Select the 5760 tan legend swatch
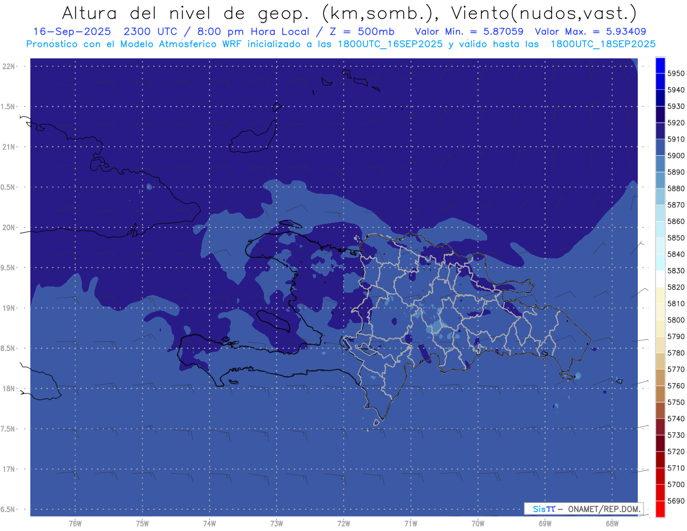Screen dimensions: 687x531 coord(660,377)
